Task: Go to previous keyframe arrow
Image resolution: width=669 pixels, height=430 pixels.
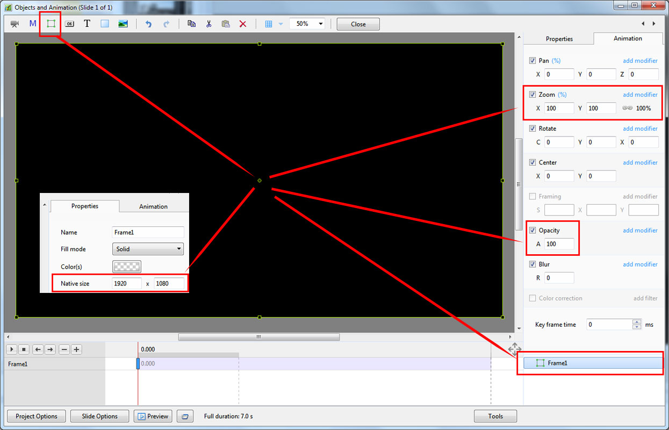Action: tap(38, 349)
